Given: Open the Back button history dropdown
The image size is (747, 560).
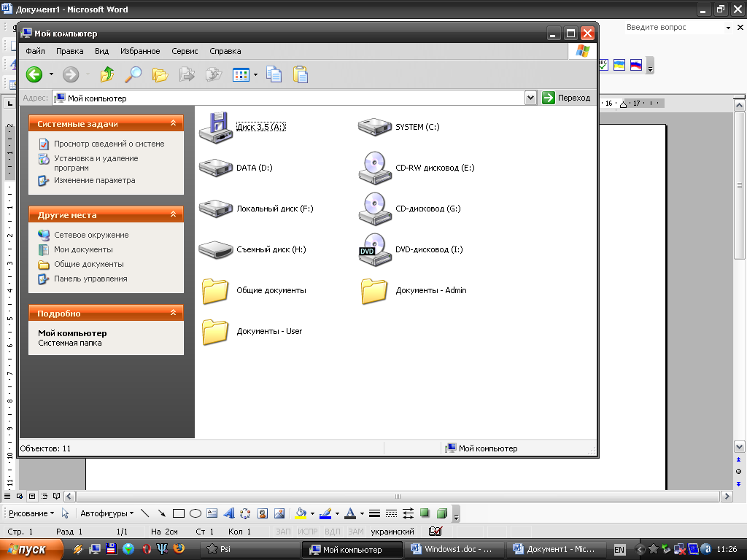Looking at the screenshot, I should click(x=51, y=74).
